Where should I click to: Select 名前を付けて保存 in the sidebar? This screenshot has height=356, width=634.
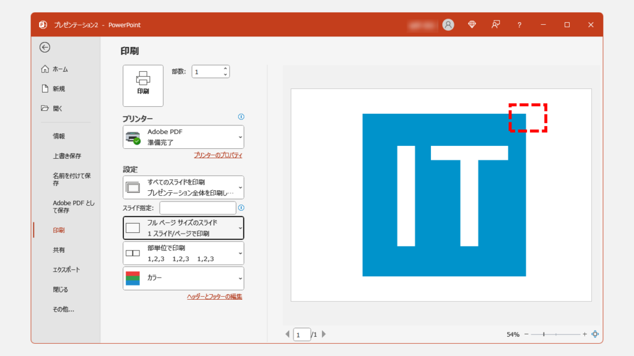[71, 179]
